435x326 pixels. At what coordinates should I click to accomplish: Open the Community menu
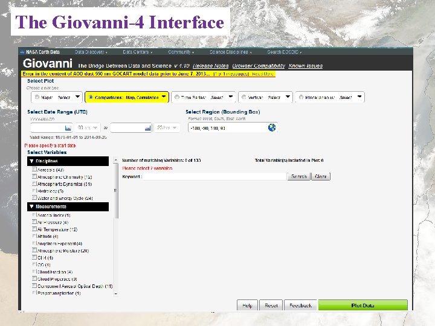(x=181, y=52)
